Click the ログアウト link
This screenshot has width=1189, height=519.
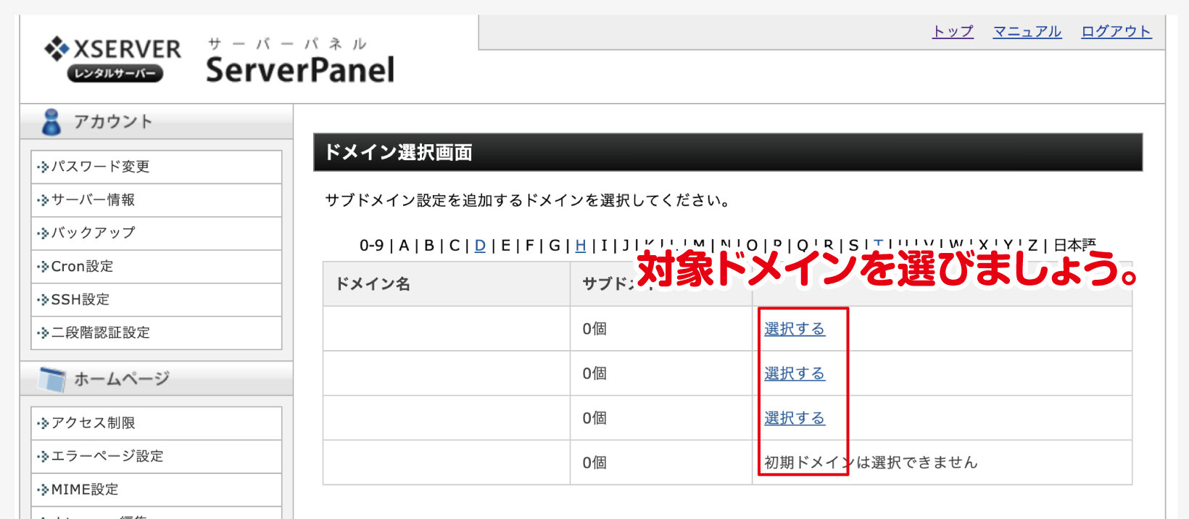point(1116,32)
